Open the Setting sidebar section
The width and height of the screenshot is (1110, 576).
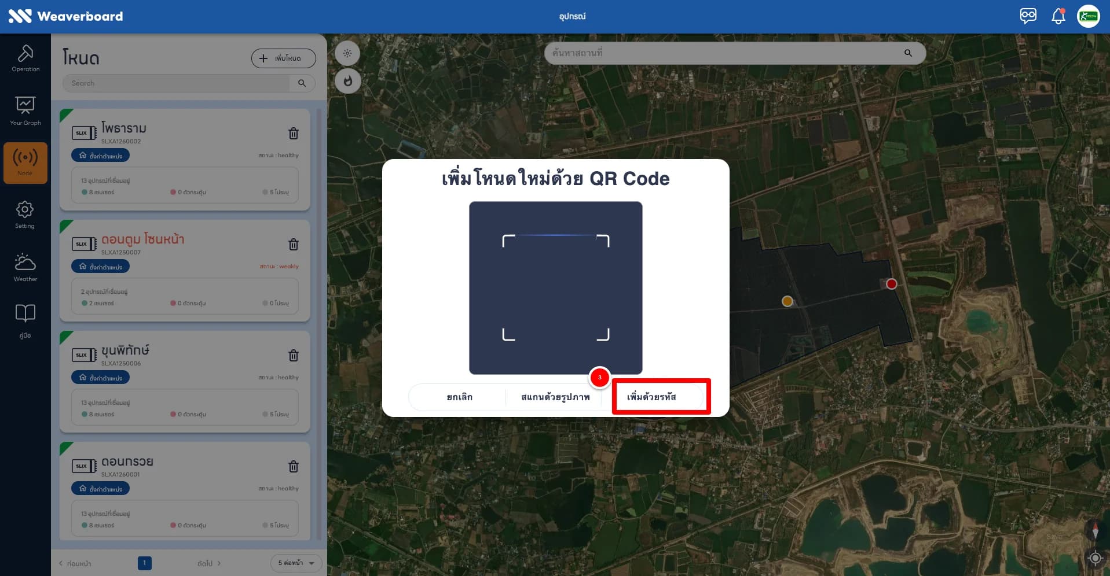tap(25, 215)
